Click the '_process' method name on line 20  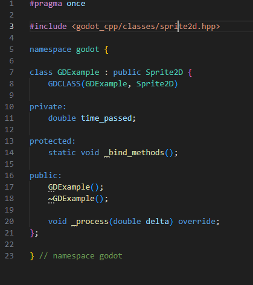pyautogui.click(x=90, y=222)
